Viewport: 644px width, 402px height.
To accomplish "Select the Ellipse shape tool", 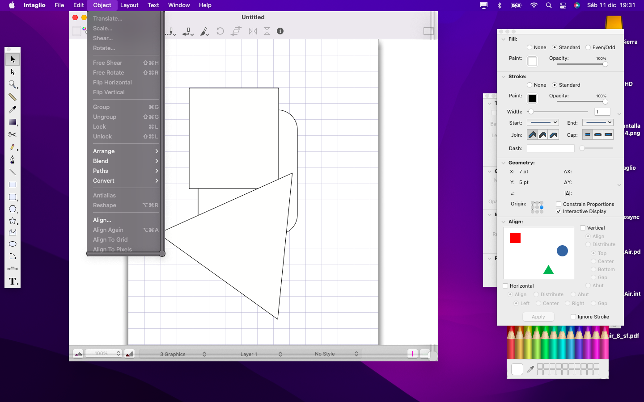I will [13, 244].
